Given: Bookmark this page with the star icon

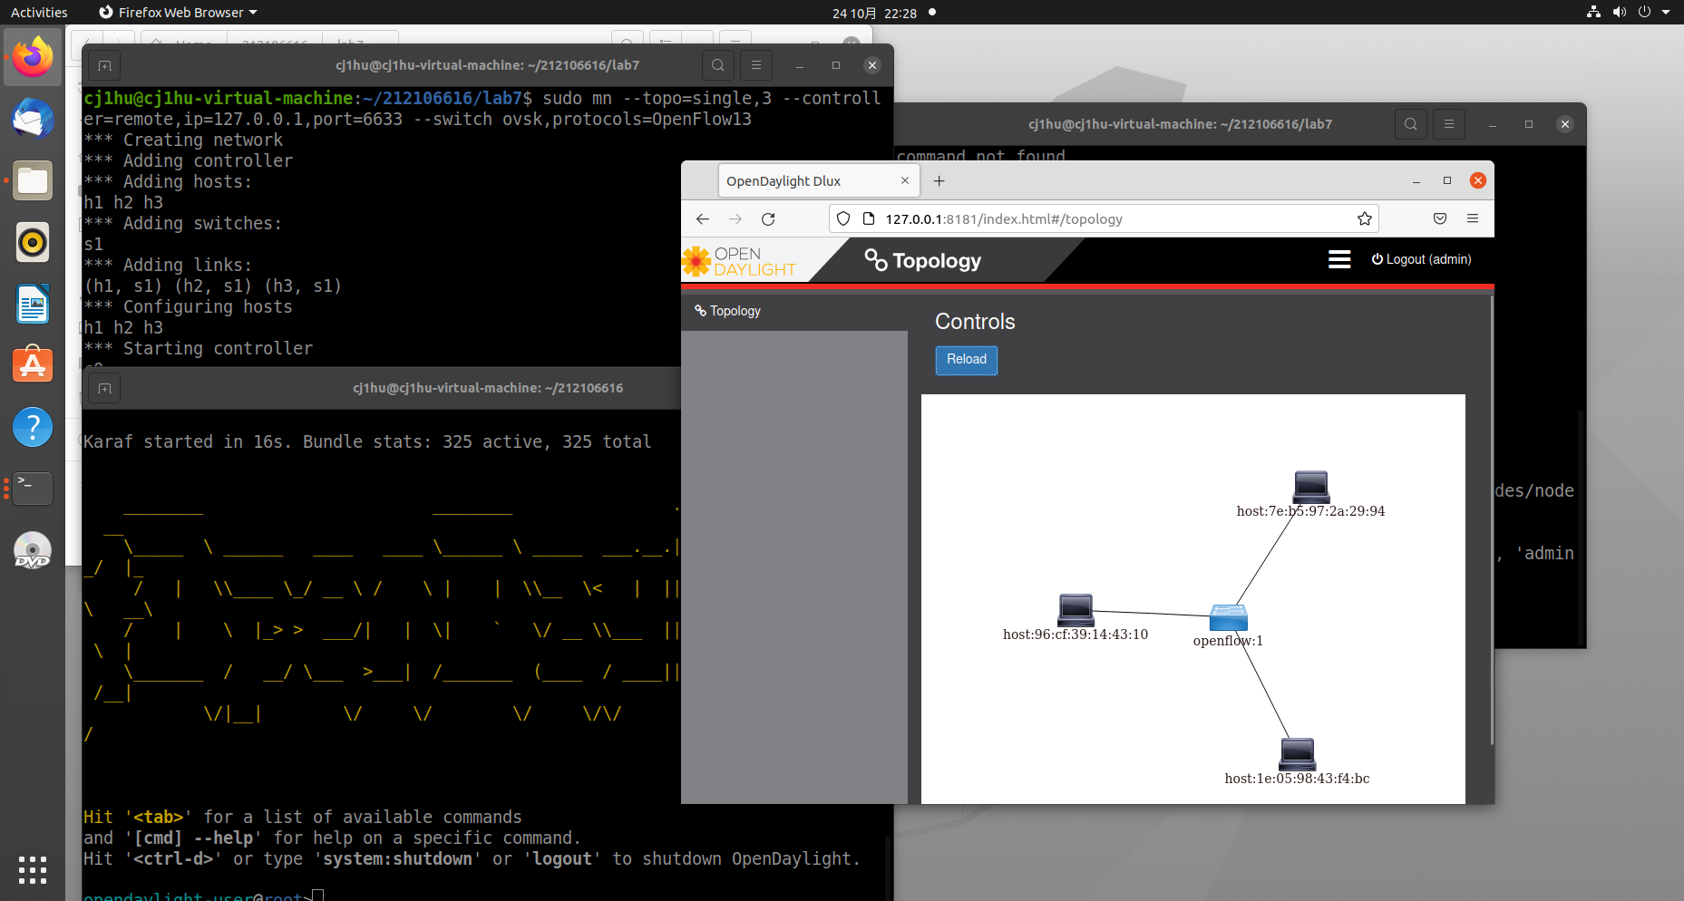Looking at the screenshot, I should tap(1364, 218).
